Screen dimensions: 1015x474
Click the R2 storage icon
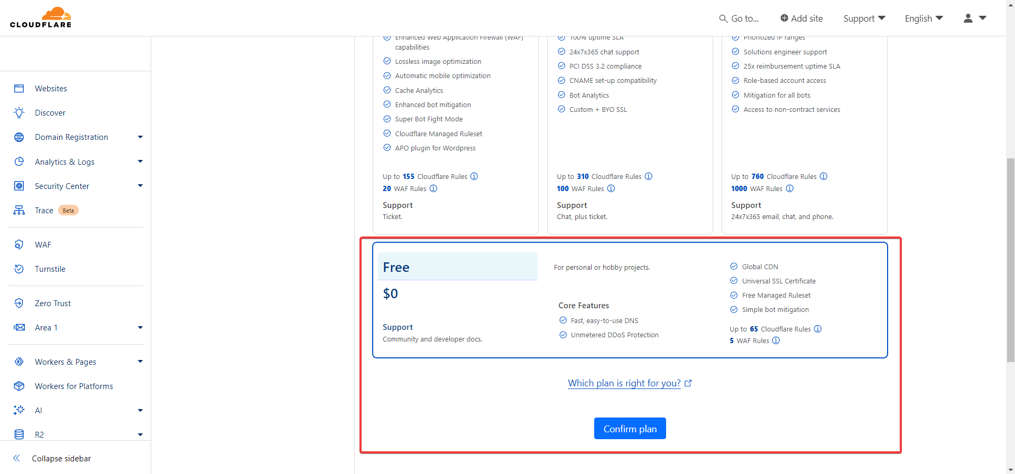click(19, 434)
